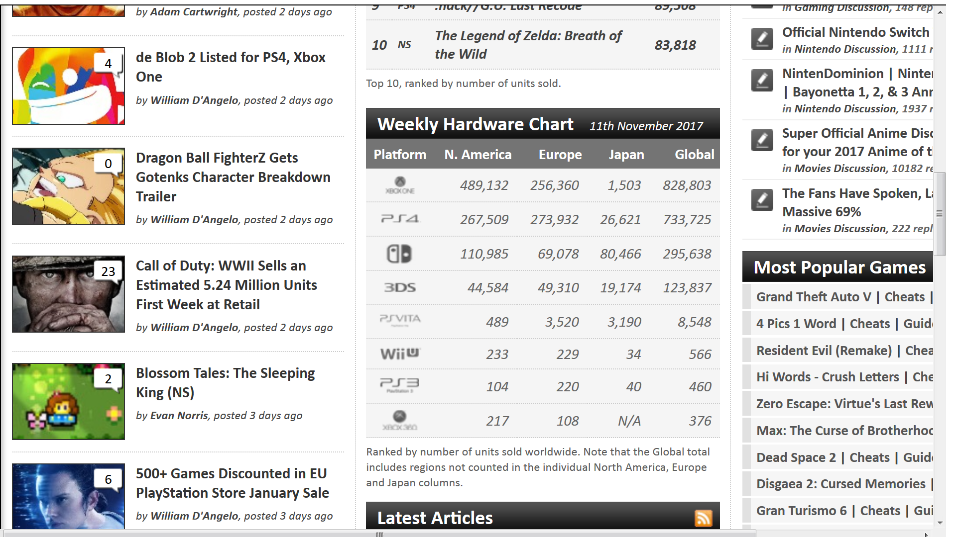
Task: Click the Europe column header
Action: 560,155
